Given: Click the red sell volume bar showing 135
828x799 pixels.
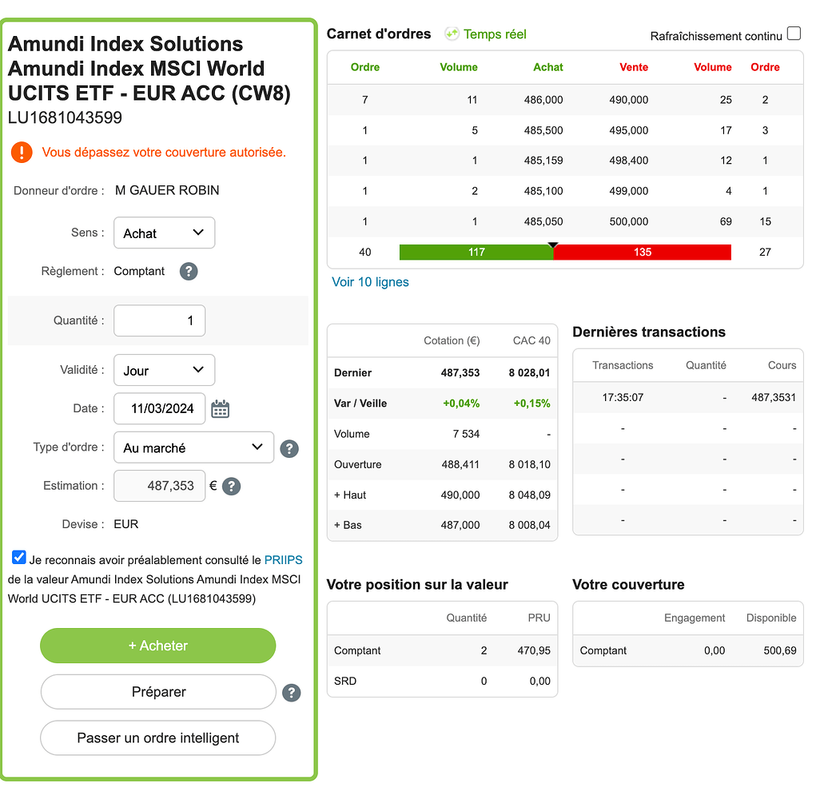Looking at the screenshot, I should (x=642, y=252).
